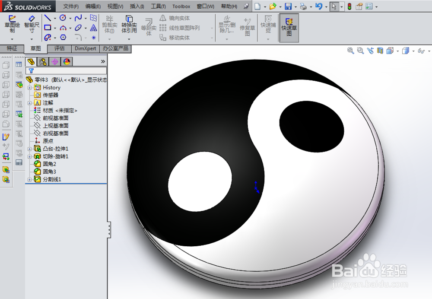Select the Arc sketch tool

(63, 28)
